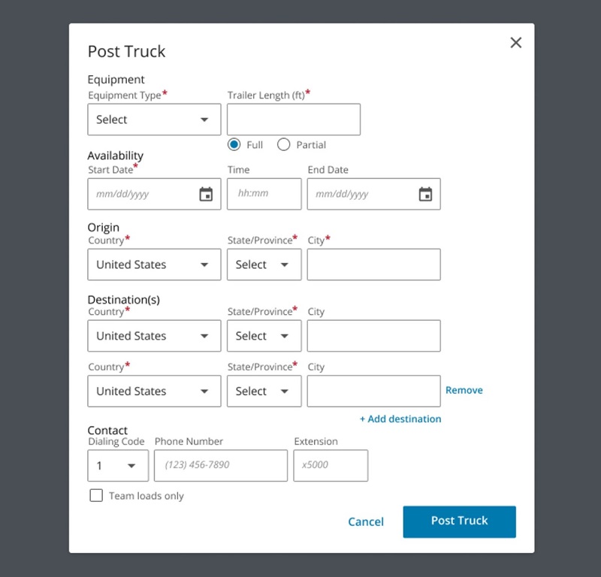Expand the first Destination Country dropdown

pyautogui.click(x=154, y=336)
